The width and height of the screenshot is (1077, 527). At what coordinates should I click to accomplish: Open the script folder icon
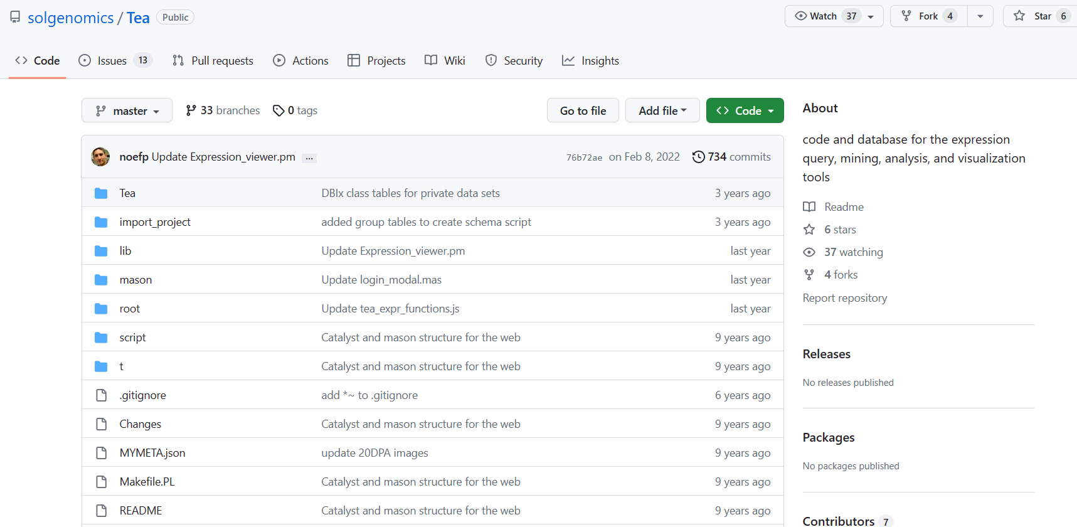(x=101, y=338)
